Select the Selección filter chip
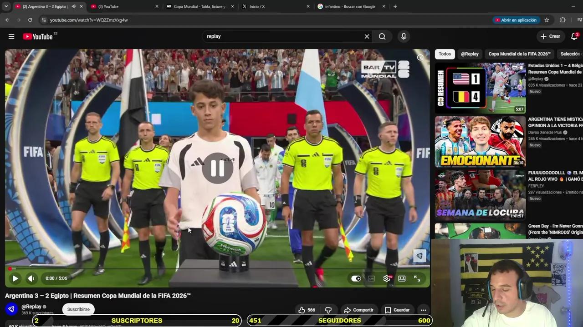The width and height of the screenshot is (583, 327). [570, 54]
